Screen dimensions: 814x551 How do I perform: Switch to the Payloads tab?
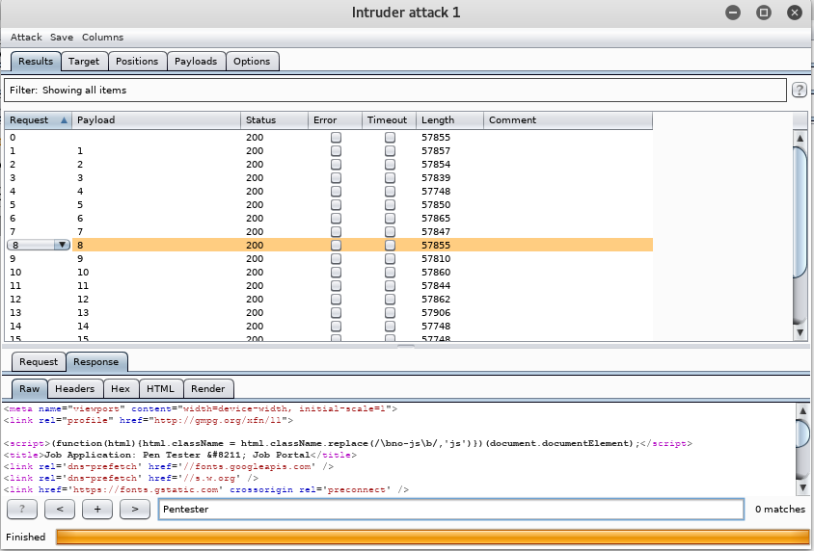(x=197, y=62)
